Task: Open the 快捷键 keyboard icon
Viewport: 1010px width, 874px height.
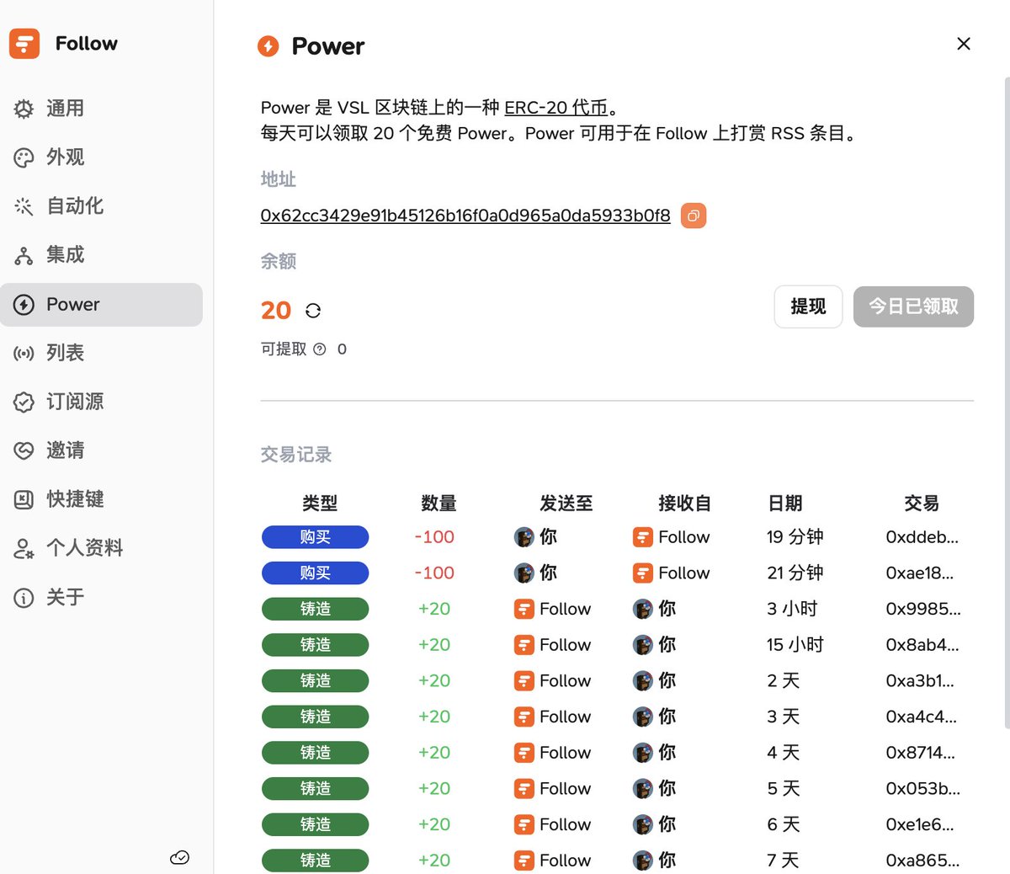Action: [24, 499]
